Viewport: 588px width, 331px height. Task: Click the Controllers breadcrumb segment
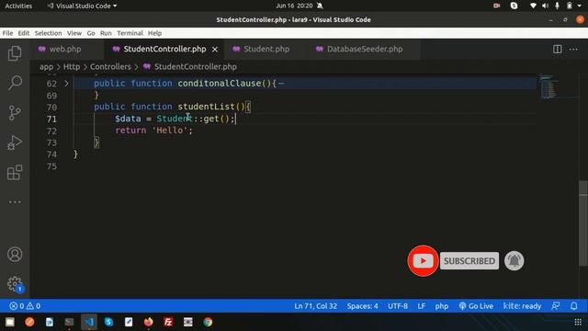click(x=110, y=67)
